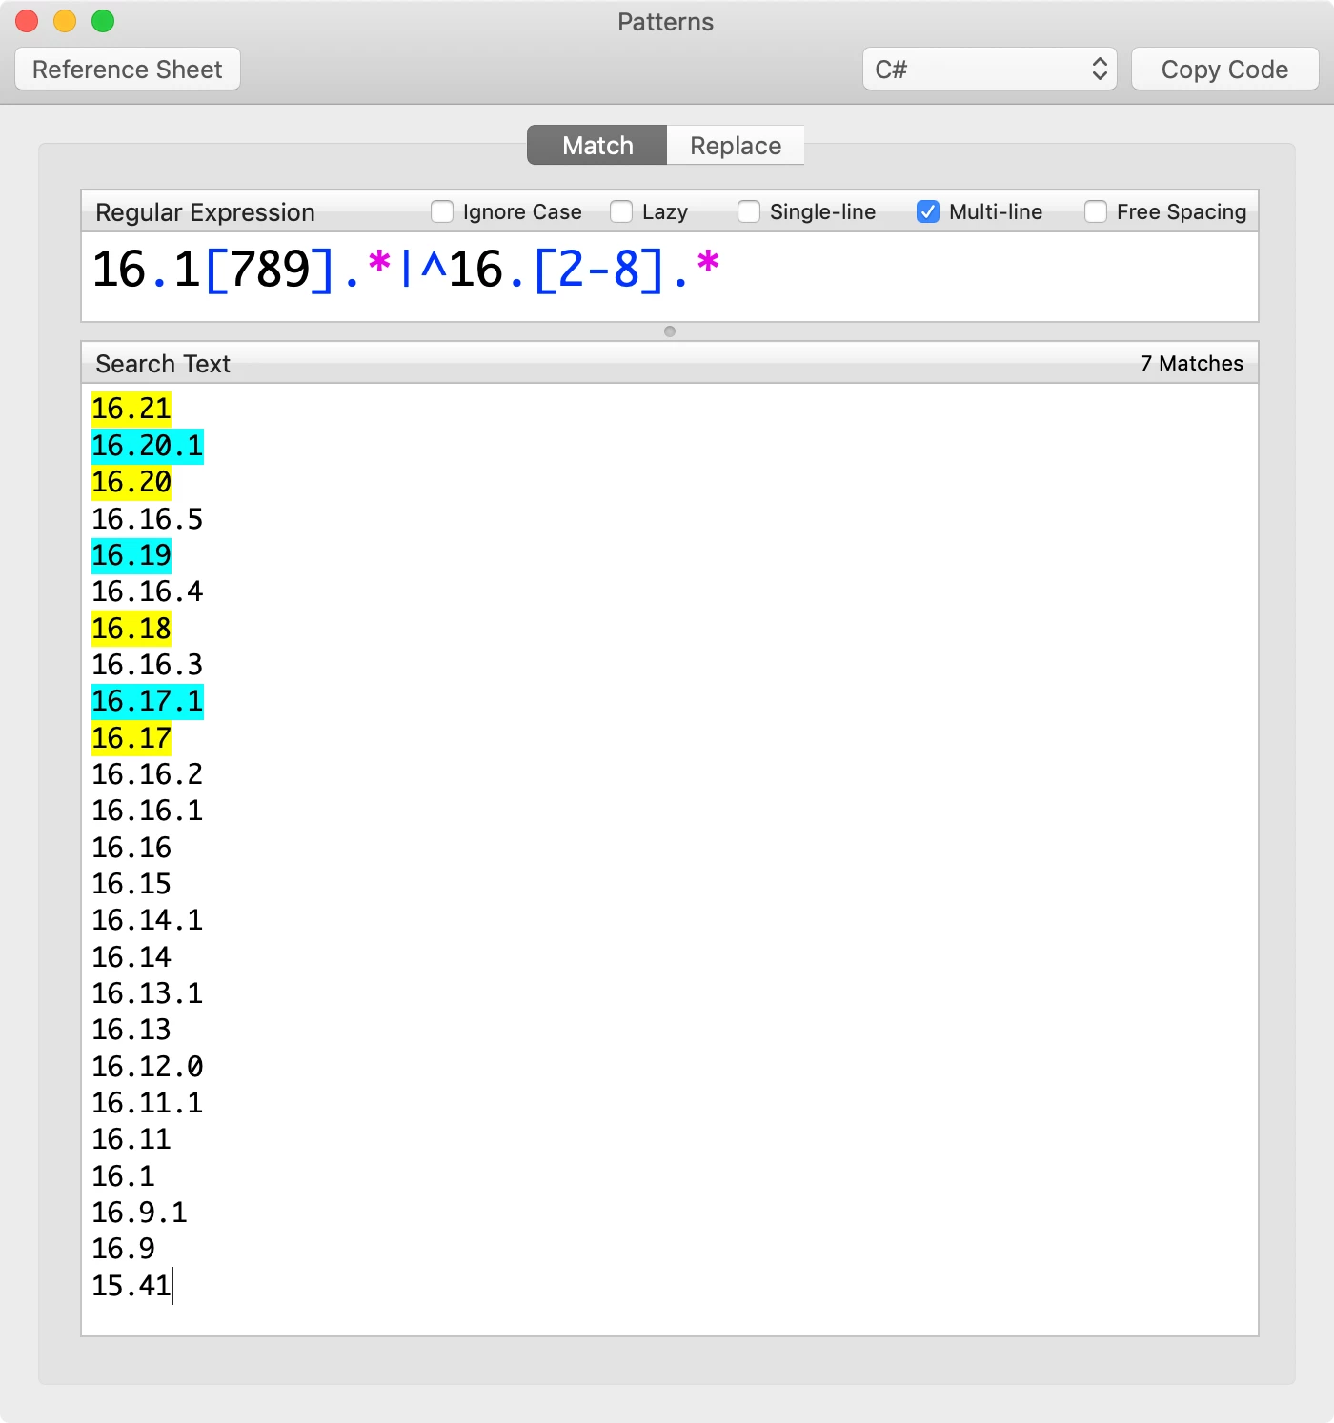Click the line 16.15

pos(131,884)
